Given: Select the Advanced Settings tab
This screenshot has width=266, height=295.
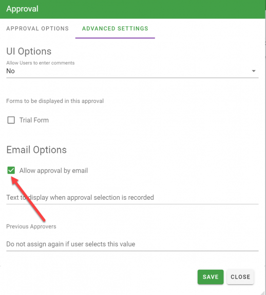Looking at the screenshot, I should [115, 28].
